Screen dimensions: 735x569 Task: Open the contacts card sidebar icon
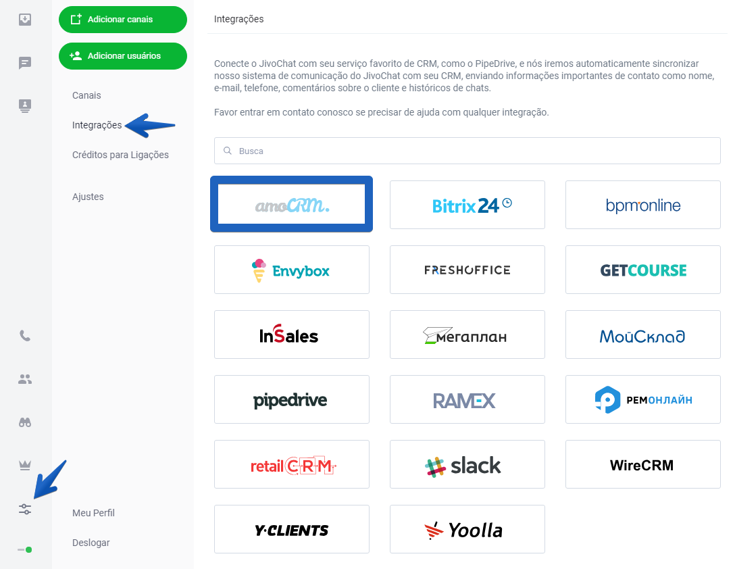25,105
